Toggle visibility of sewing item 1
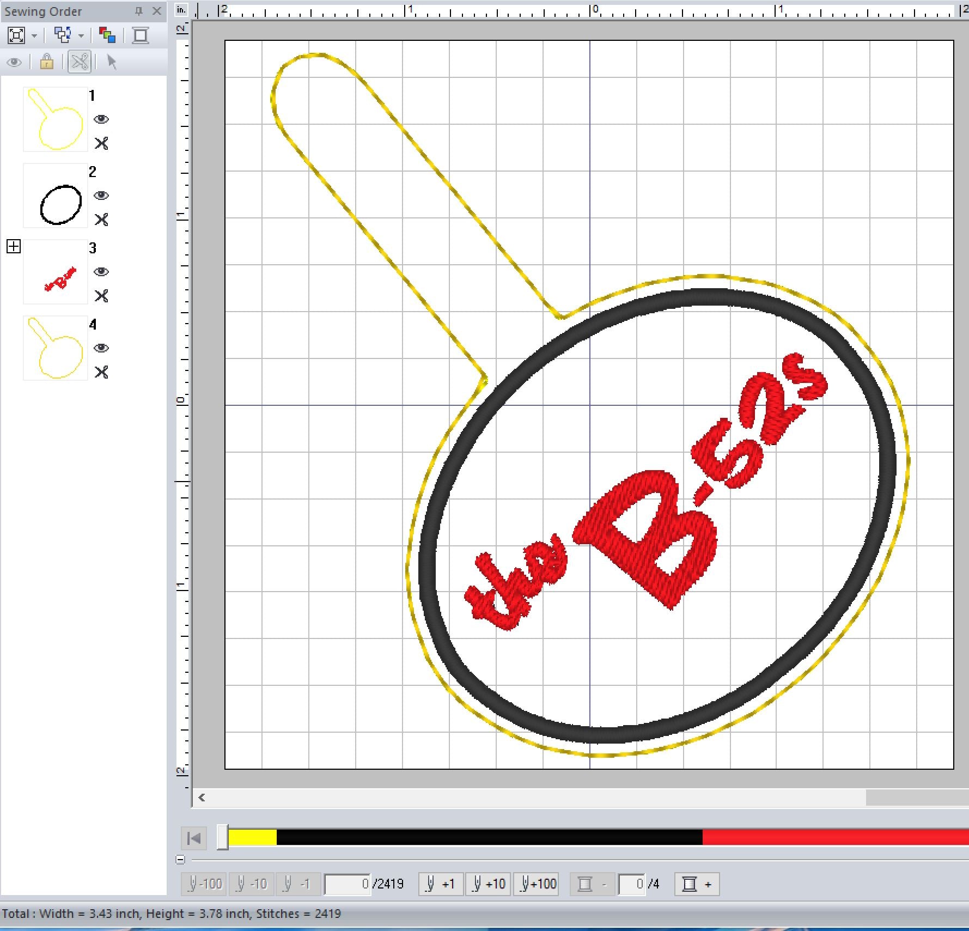The image size is (969, 931). pyautogui.click(x=101, y=119)
